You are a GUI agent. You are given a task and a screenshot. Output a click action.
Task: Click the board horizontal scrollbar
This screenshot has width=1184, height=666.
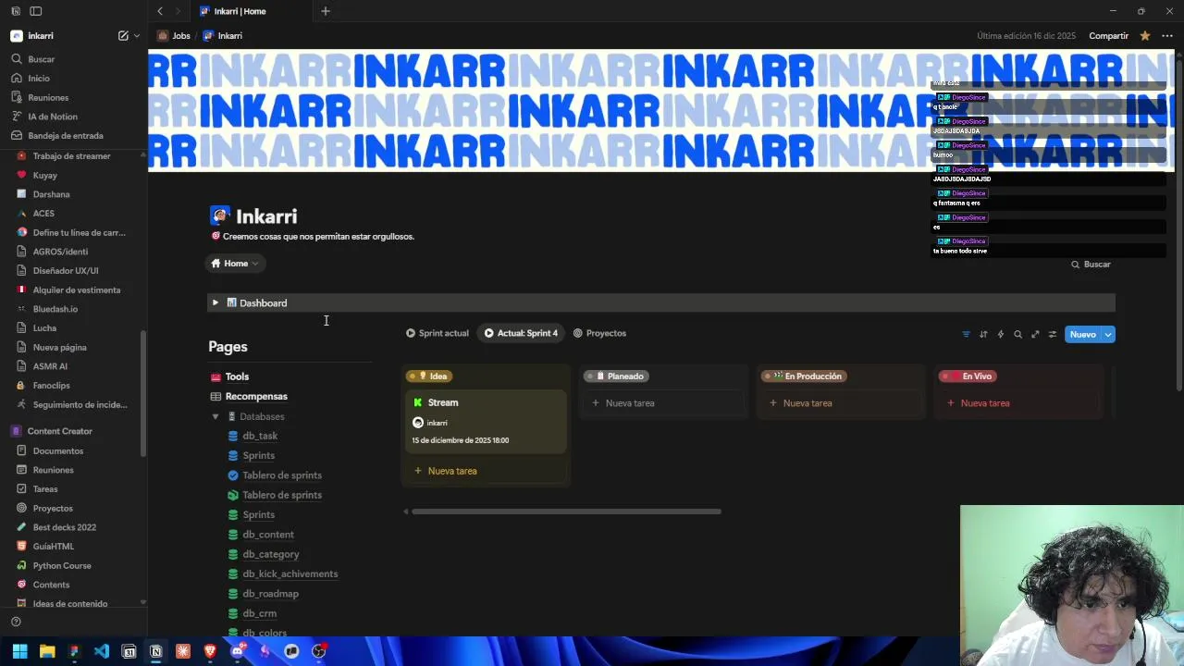coord(566,511)
